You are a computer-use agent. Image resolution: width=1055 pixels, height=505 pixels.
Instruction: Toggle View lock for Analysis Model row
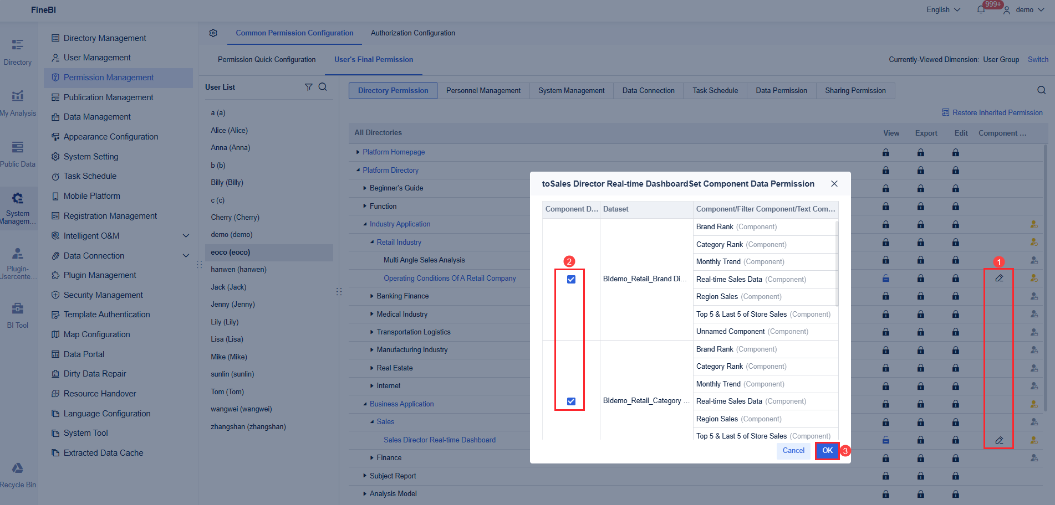click(x=886, y=494)
